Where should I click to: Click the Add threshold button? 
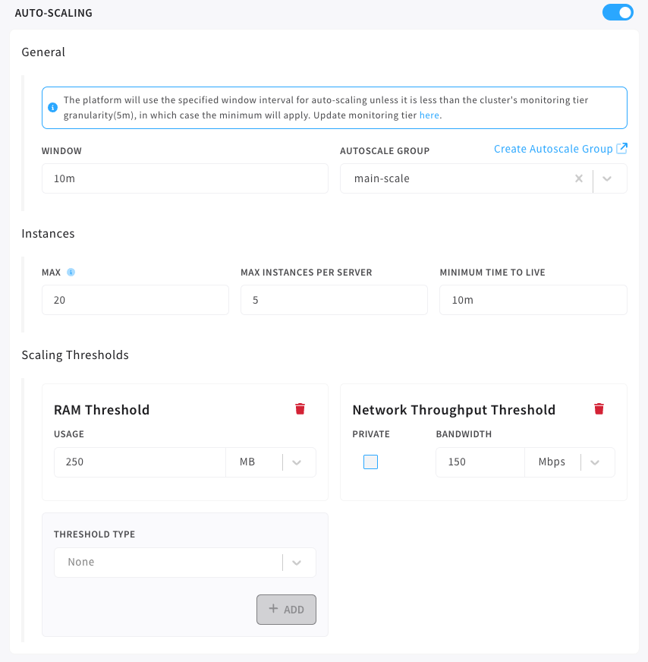(286, 609)
